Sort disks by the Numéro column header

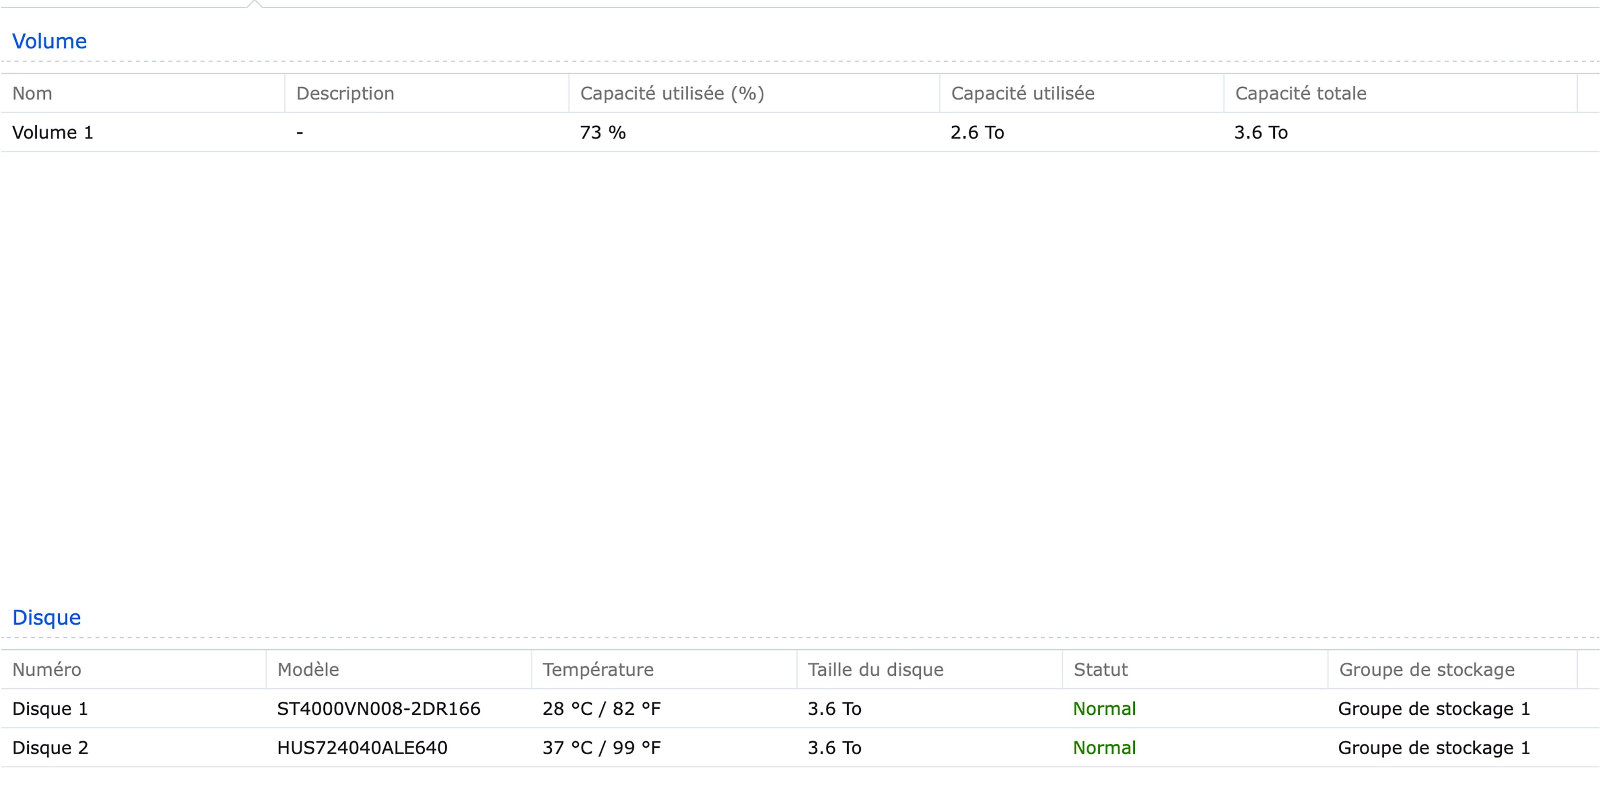[47, 669]
